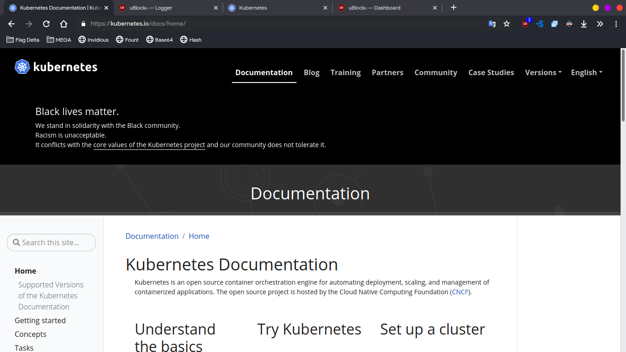626x352 pixels.
Task: Open Supported Versions of the Kubernetes Documentation
Action: pos(51,296)
